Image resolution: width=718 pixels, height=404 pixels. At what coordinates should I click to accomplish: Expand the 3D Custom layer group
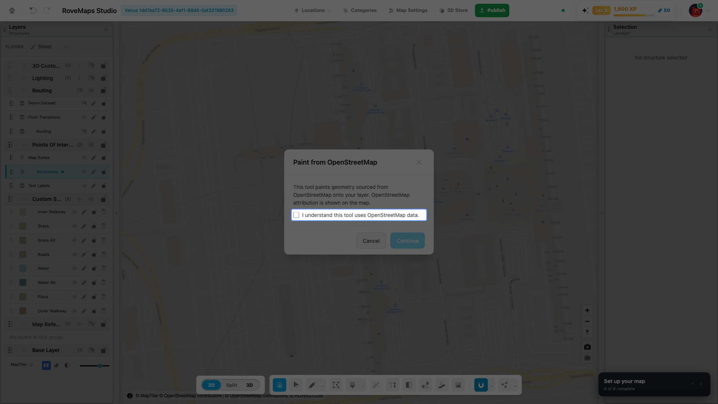24,65
